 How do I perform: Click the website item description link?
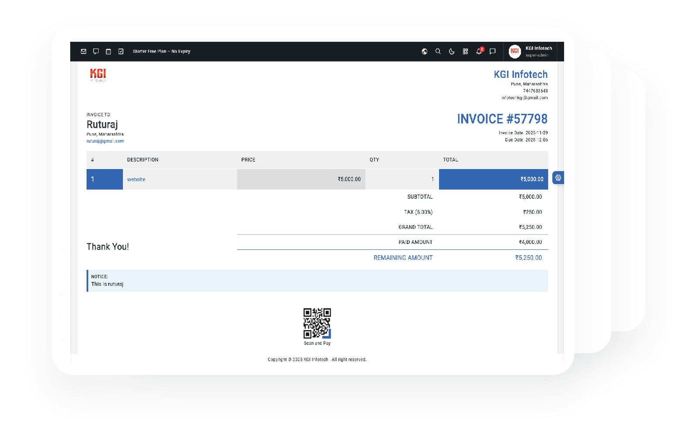(136, 180)
